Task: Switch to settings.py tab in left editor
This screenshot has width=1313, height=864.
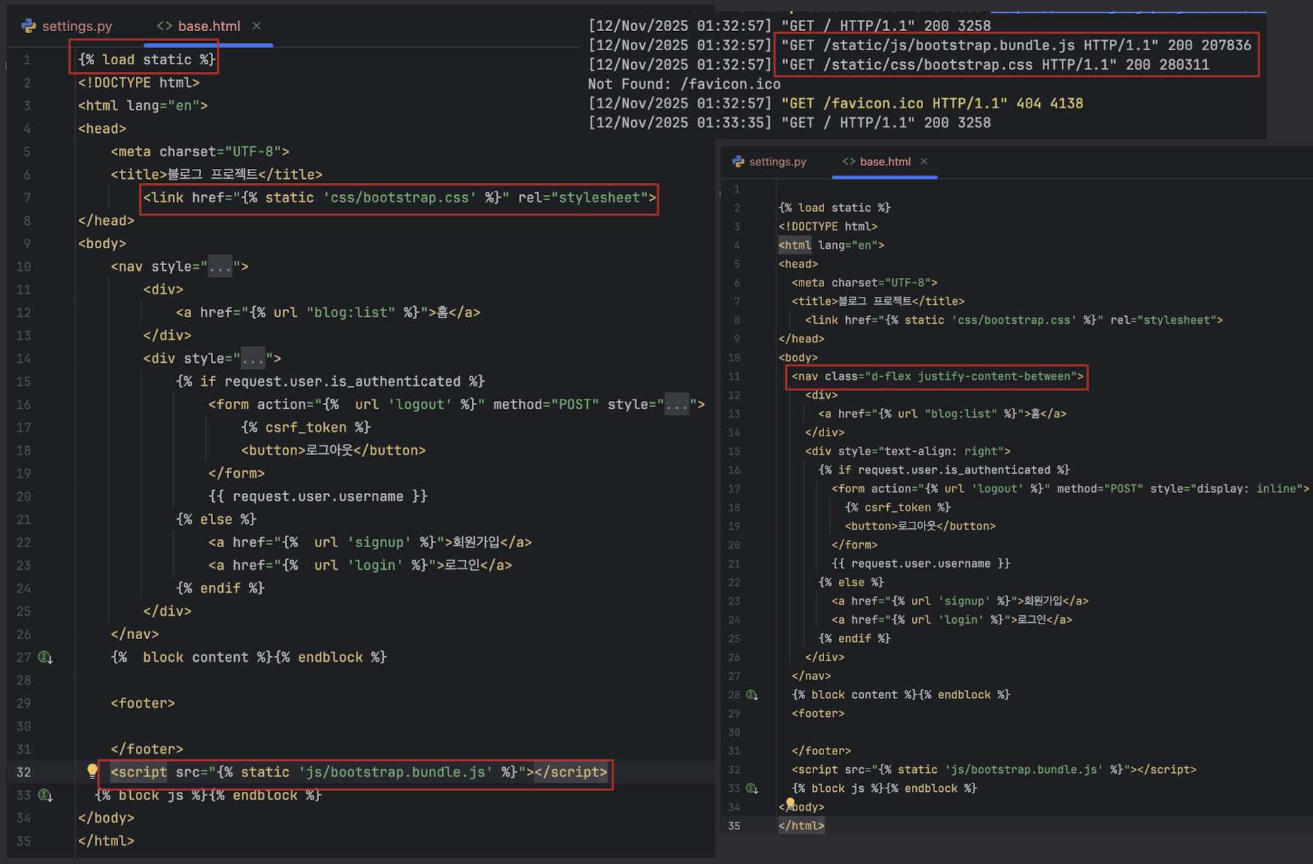Action: coord(67,26)
